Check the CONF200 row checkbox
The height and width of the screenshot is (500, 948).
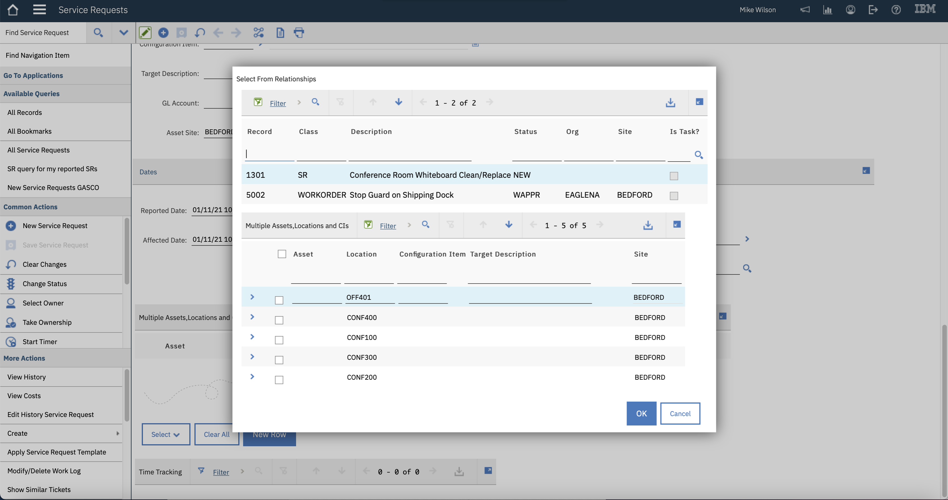tap(279, 380)
